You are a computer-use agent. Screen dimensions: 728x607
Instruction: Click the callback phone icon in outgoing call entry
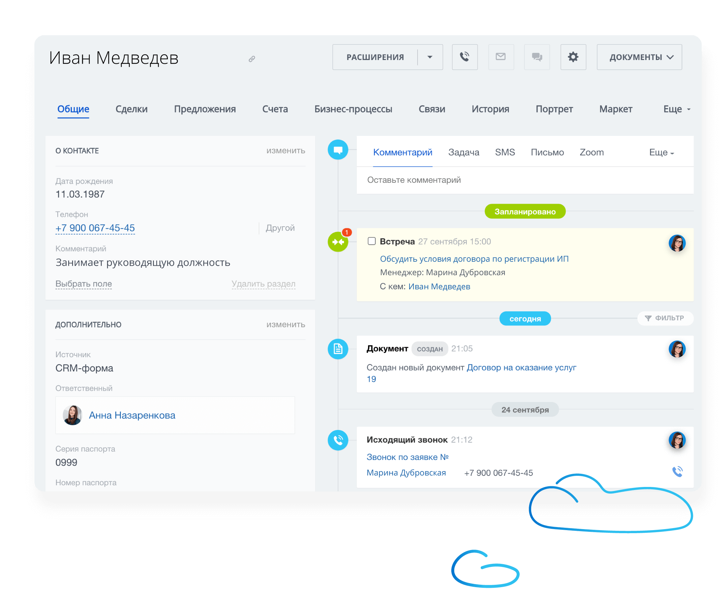click(677, 472)
